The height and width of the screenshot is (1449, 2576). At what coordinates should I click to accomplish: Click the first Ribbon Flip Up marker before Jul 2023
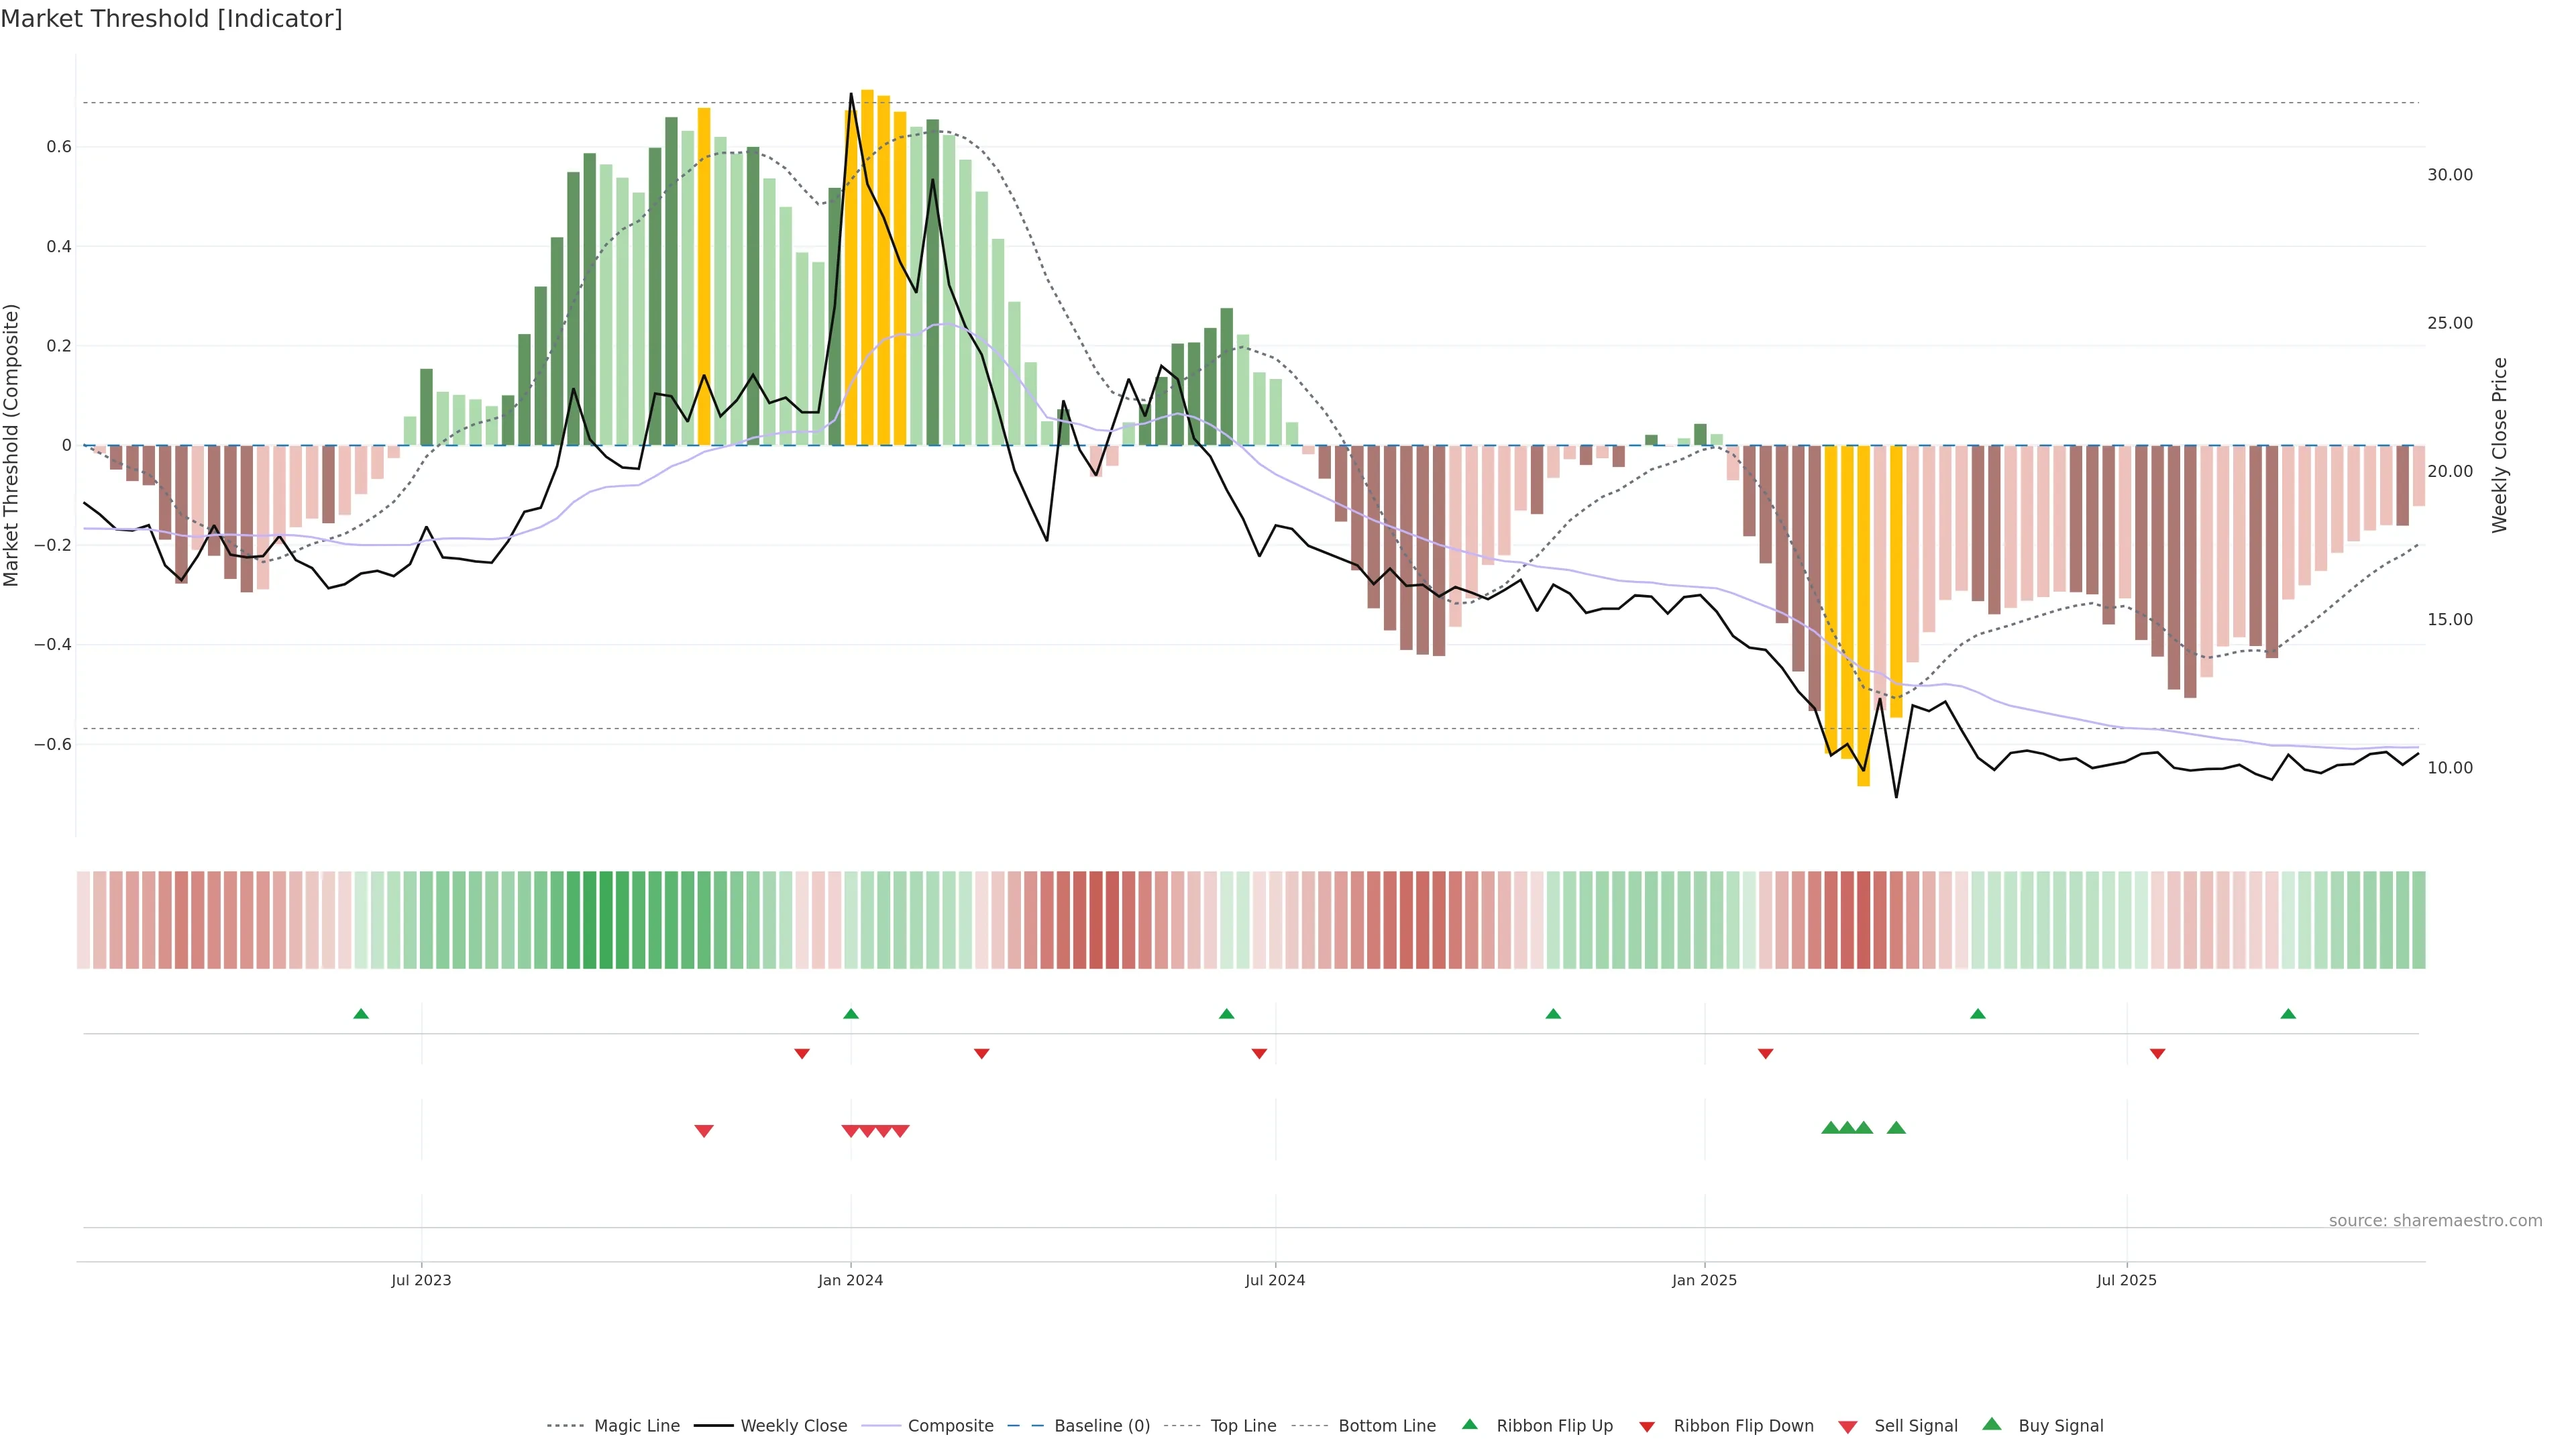point(361,1014)
